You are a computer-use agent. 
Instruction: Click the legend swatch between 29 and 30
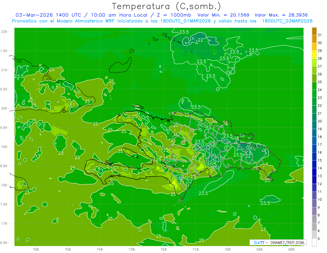314,47
